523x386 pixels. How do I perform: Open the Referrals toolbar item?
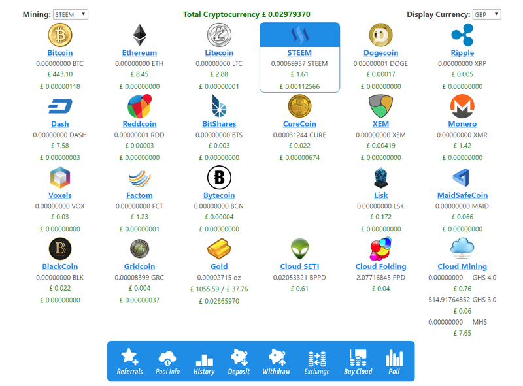click(129, 361)
